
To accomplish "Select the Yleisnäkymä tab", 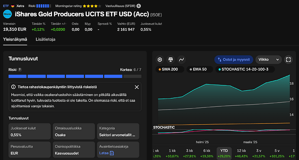I will point(15,39).
